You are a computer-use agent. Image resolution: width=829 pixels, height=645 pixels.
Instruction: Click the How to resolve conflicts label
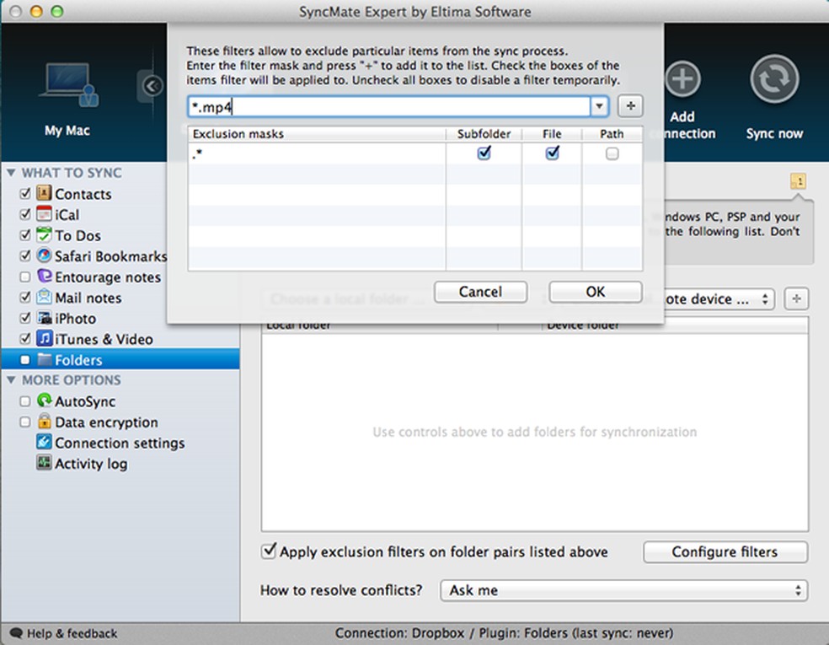[341, 590]
